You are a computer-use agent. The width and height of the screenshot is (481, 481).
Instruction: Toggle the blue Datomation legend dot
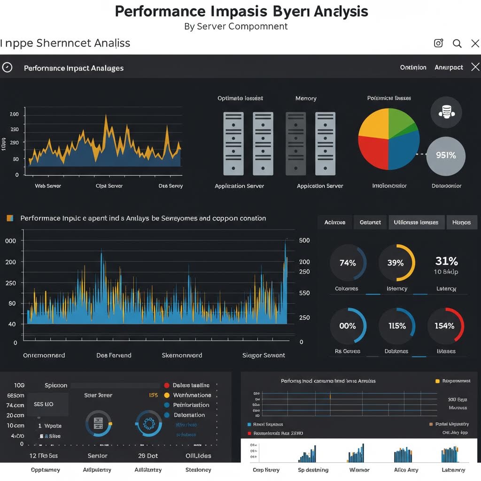pos(166,415)
